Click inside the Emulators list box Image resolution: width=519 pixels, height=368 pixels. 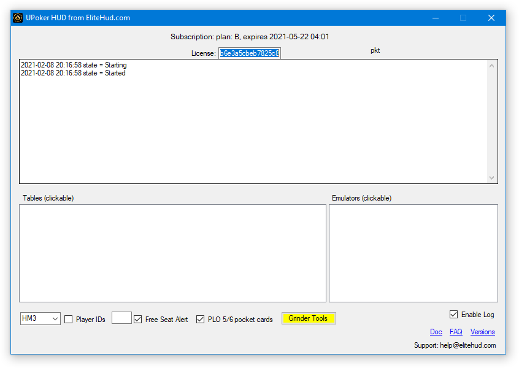413,253
